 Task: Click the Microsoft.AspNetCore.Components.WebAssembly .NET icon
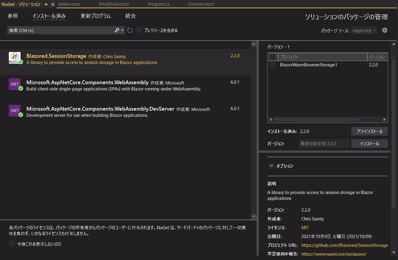coord(15,84)
